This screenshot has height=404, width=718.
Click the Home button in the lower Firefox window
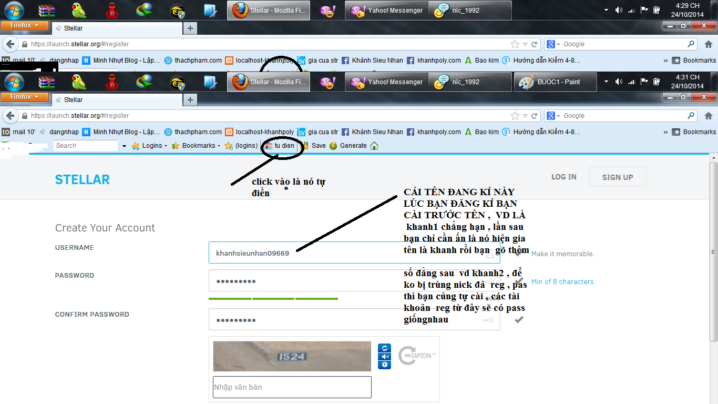pos(708,116)
